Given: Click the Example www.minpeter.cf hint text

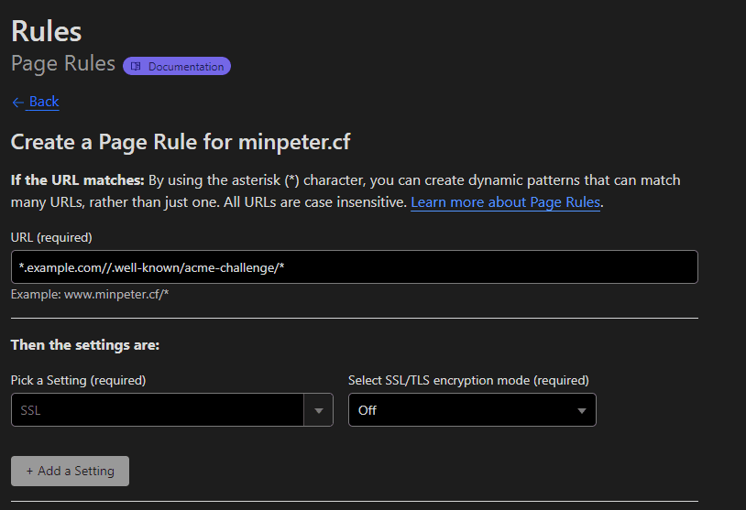Looking at the screenshot, I should click(x=90, y=294).
